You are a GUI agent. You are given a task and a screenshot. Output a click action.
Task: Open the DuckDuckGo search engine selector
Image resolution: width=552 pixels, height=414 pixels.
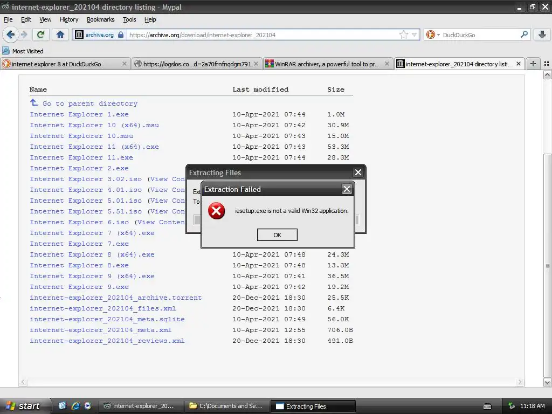[x=433, y=34]
